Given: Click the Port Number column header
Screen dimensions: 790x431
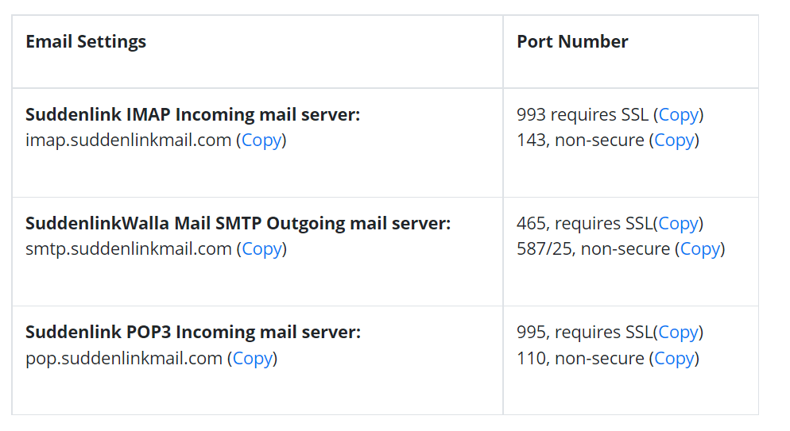Looking at the screenshot, I should coord(572,41).
